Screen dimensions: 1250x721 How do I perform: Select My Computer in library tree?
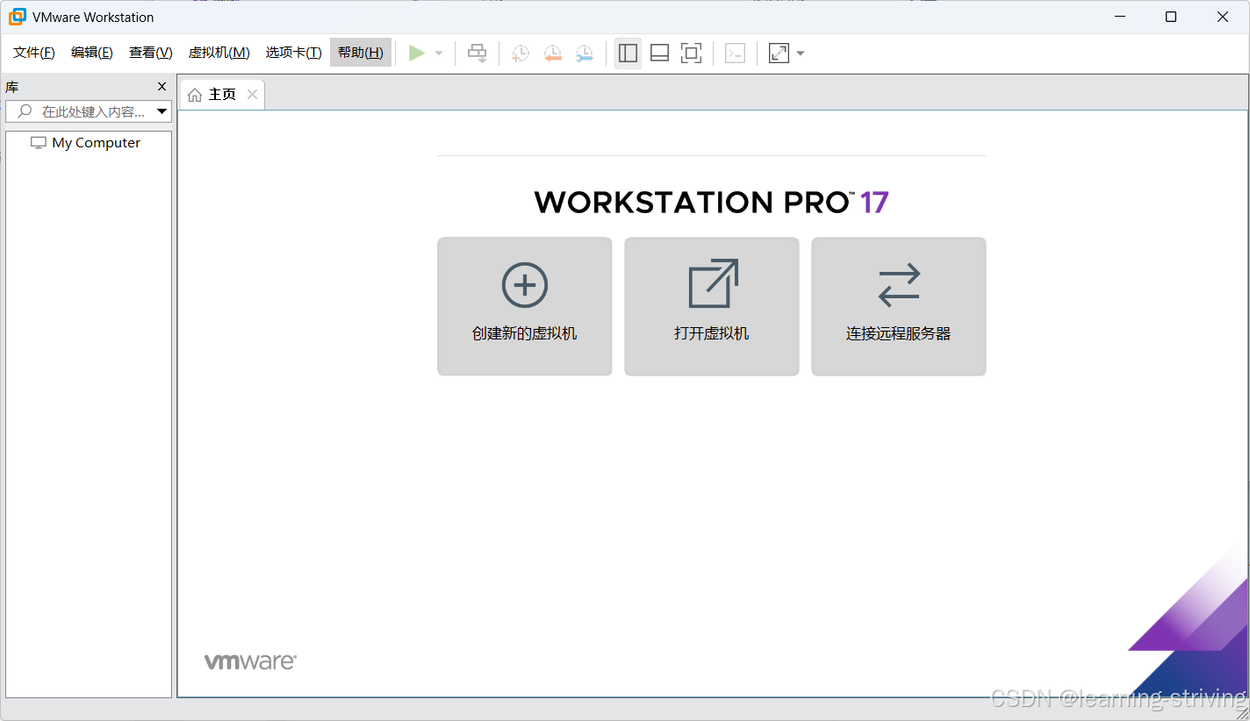[x=86, y=142]
